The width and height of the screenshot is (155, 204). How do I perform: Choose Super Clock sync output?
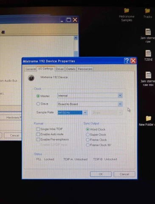coord(87,134)
